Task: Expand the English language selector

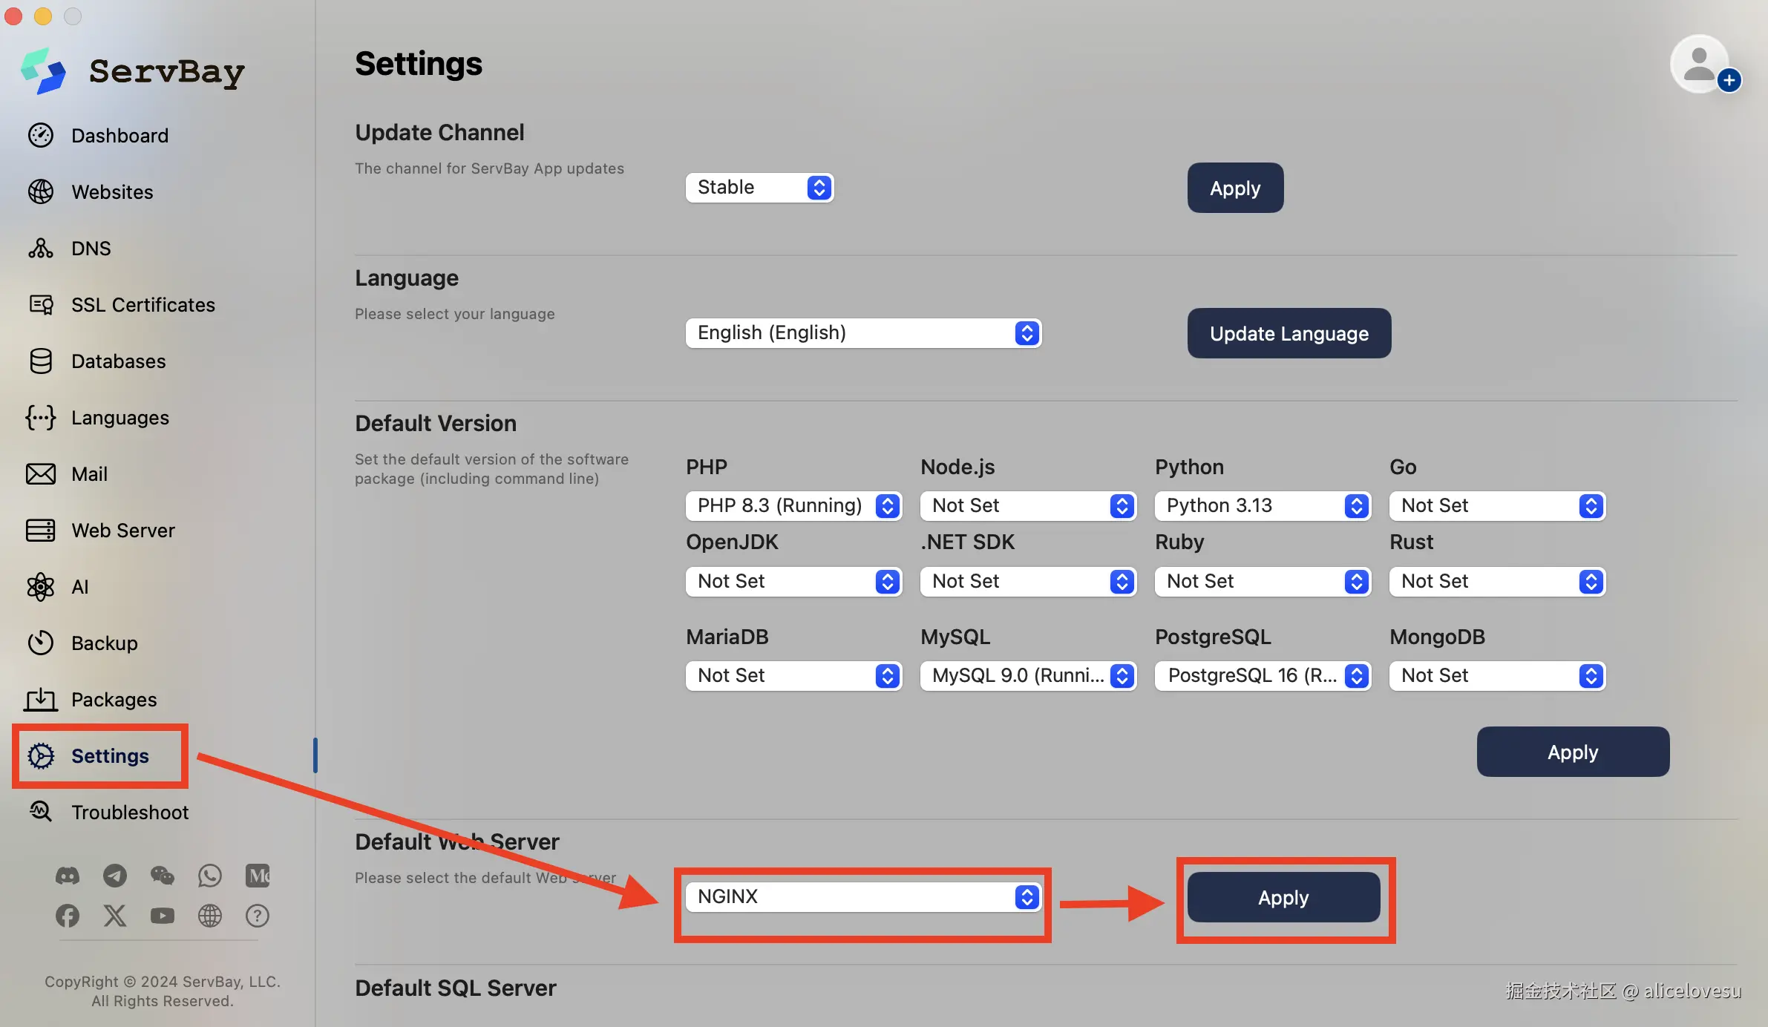Action: 863,333
